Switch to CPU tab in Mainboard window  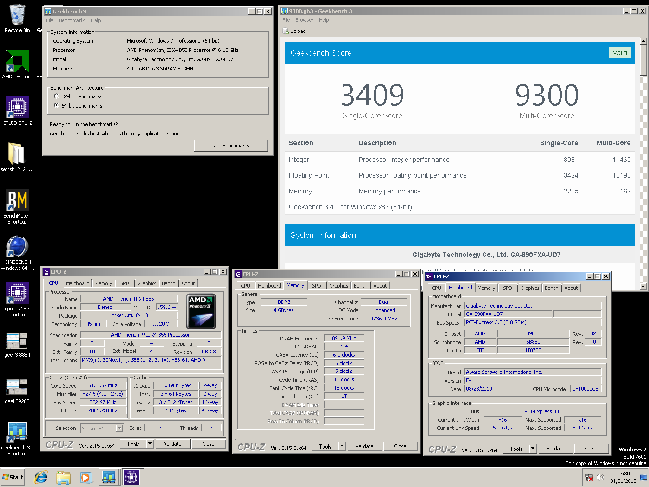436,288
